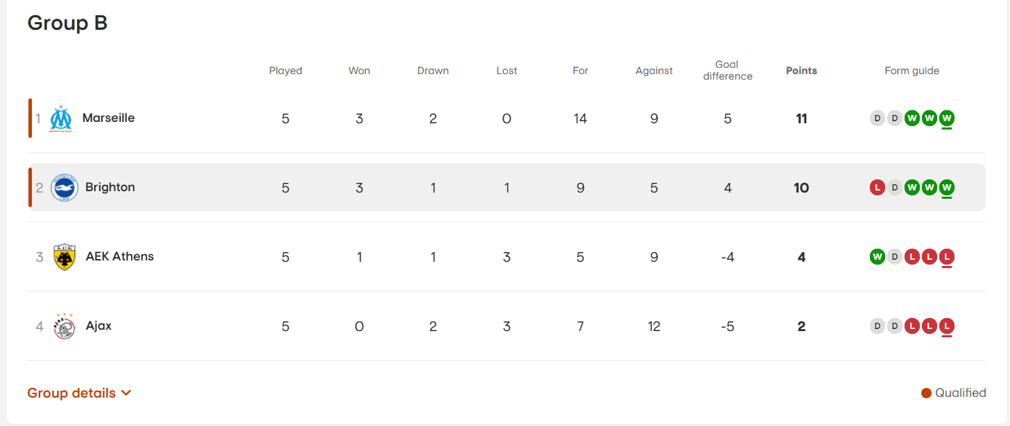
Task: Click Ajax's most recent loss form badge
Action: click(x=947, y=326)
